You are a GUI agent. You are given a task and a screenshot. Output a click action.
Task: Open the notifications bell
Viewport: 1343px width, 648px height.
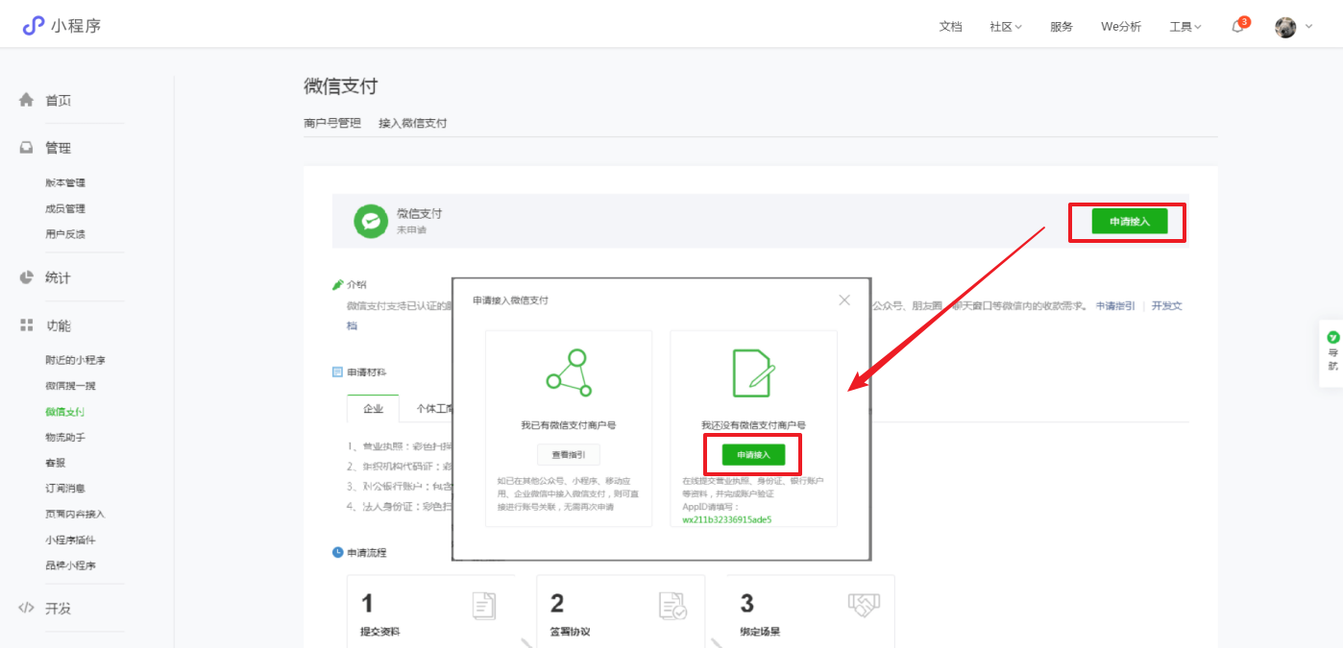pos(1237,27)
